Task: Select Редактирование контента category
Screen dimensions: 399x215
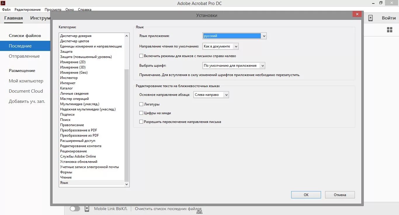Action: [x=91, y=146]
